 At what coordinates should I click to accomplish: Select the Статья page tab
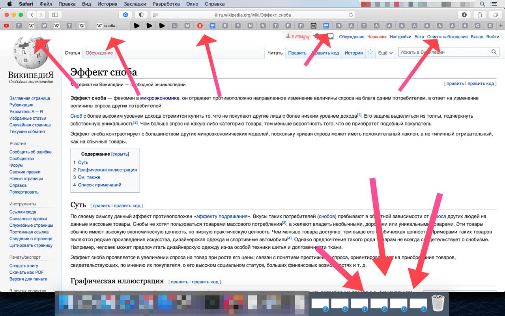72,53
